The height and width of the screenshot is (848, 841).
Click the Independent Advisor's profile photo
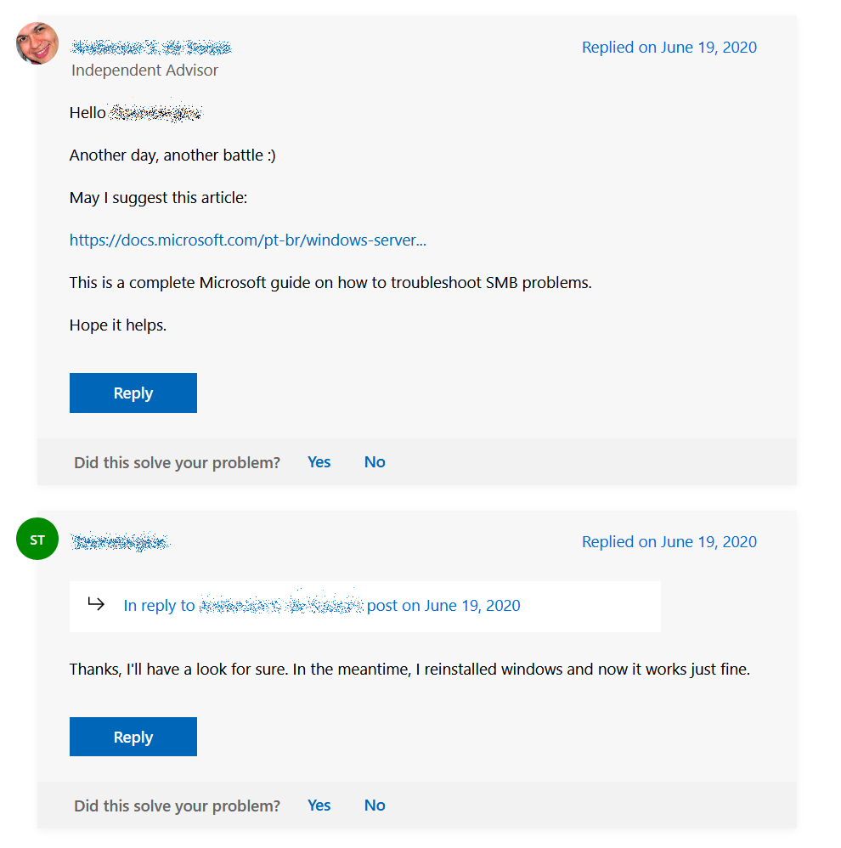point(37,43)
